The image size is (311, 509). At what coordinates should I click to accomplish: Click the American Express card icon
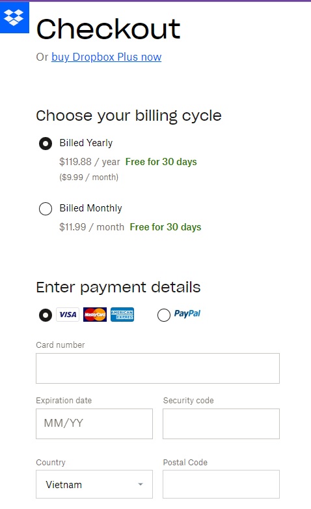click(x=122, y=315)
